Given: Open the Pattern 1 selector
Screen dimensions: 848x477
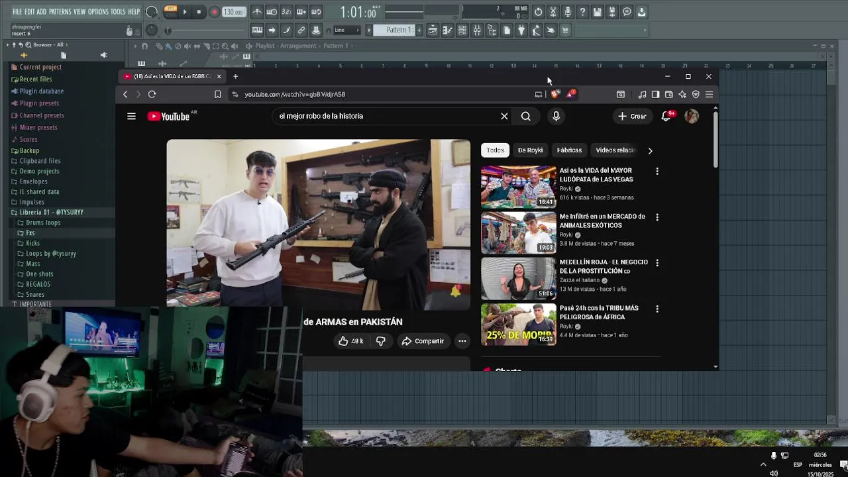Looking at the screenshot, I should (395, 30).
